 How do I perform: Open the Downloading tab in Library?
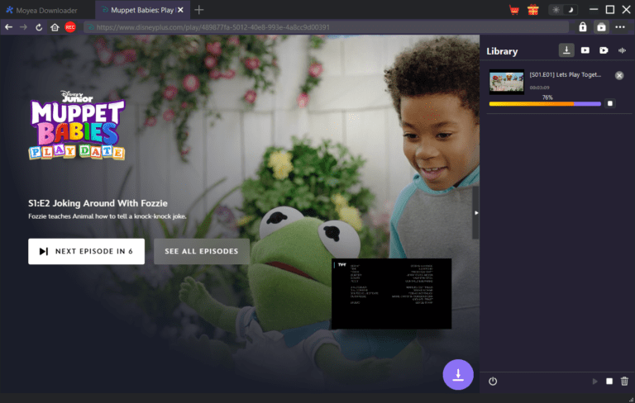(x=566, y=50)
